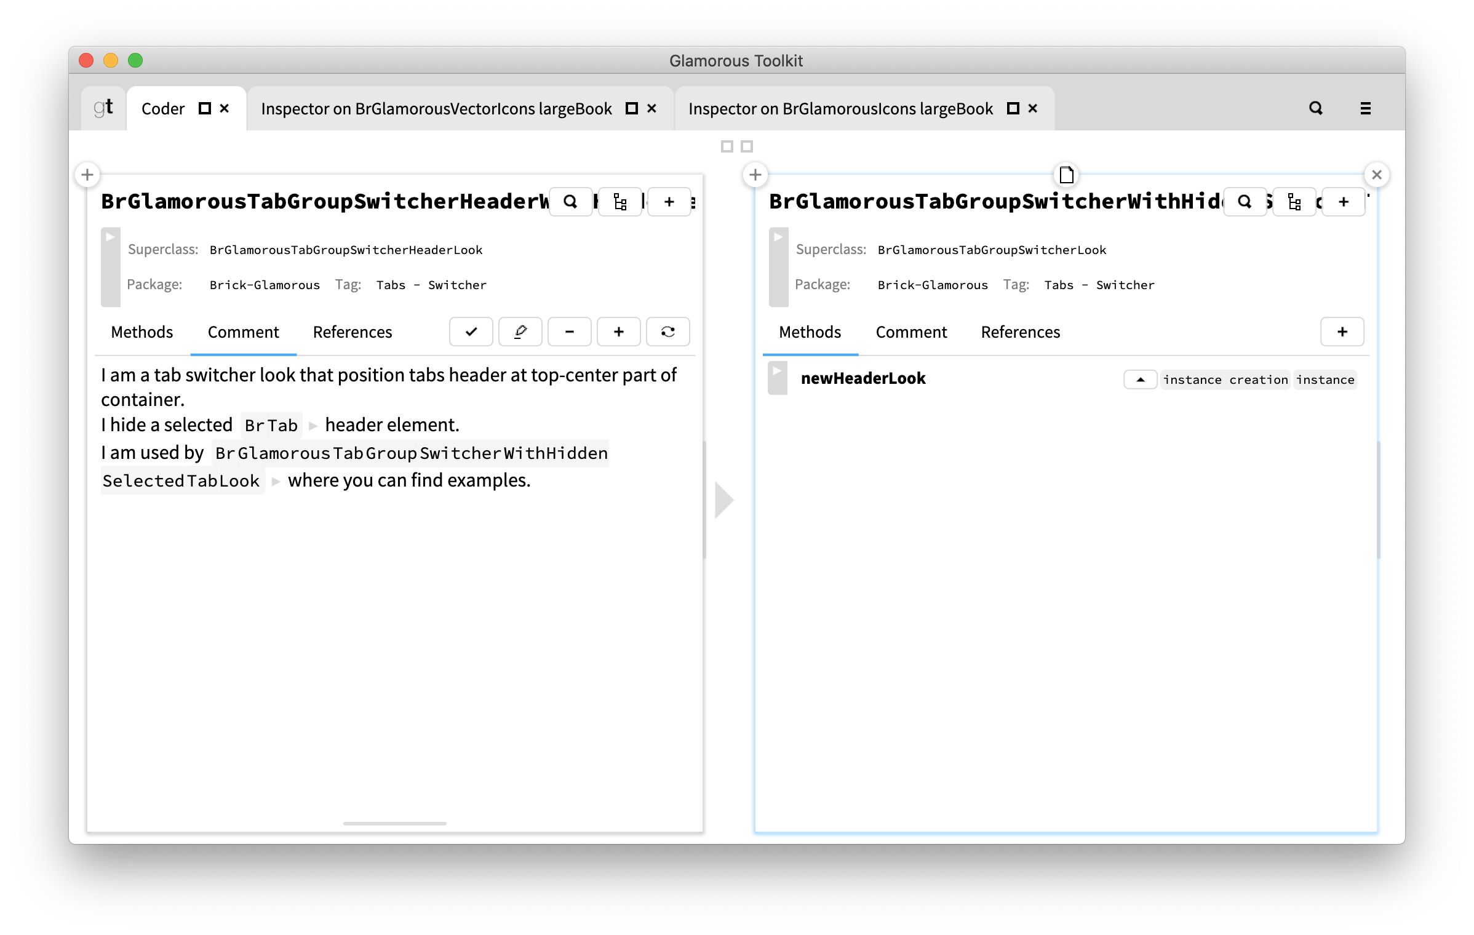1474x935 pixels.
Task: Expand the BrTab inline triangle
Action: click(313, 426)
